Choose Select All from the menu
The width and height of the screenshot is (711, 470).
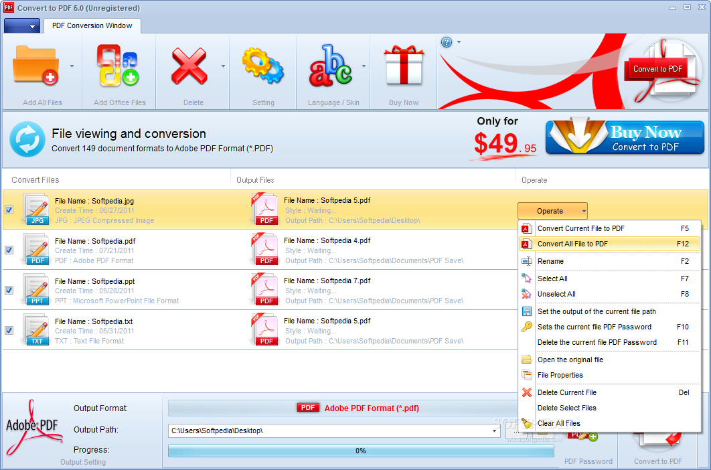(x=609, y=279)
